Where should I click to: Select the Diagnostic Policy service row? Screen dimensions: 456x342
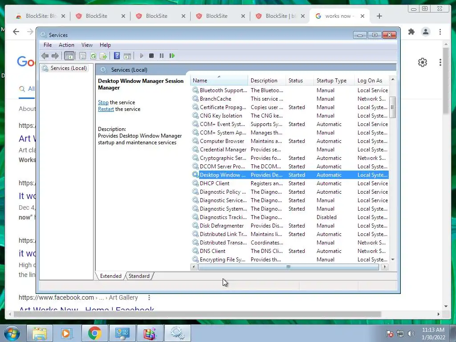coord(290,192)
